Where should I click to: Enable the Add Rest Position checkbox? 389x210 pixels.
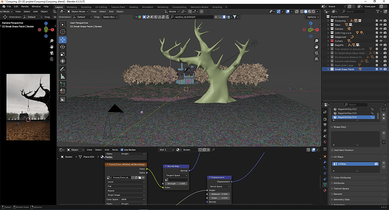tap(333, 150)
